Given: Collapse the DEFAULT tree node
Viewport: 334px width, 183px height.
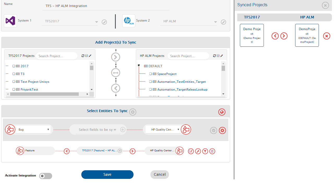Looking at the screenshot, I should click(139, 66).
